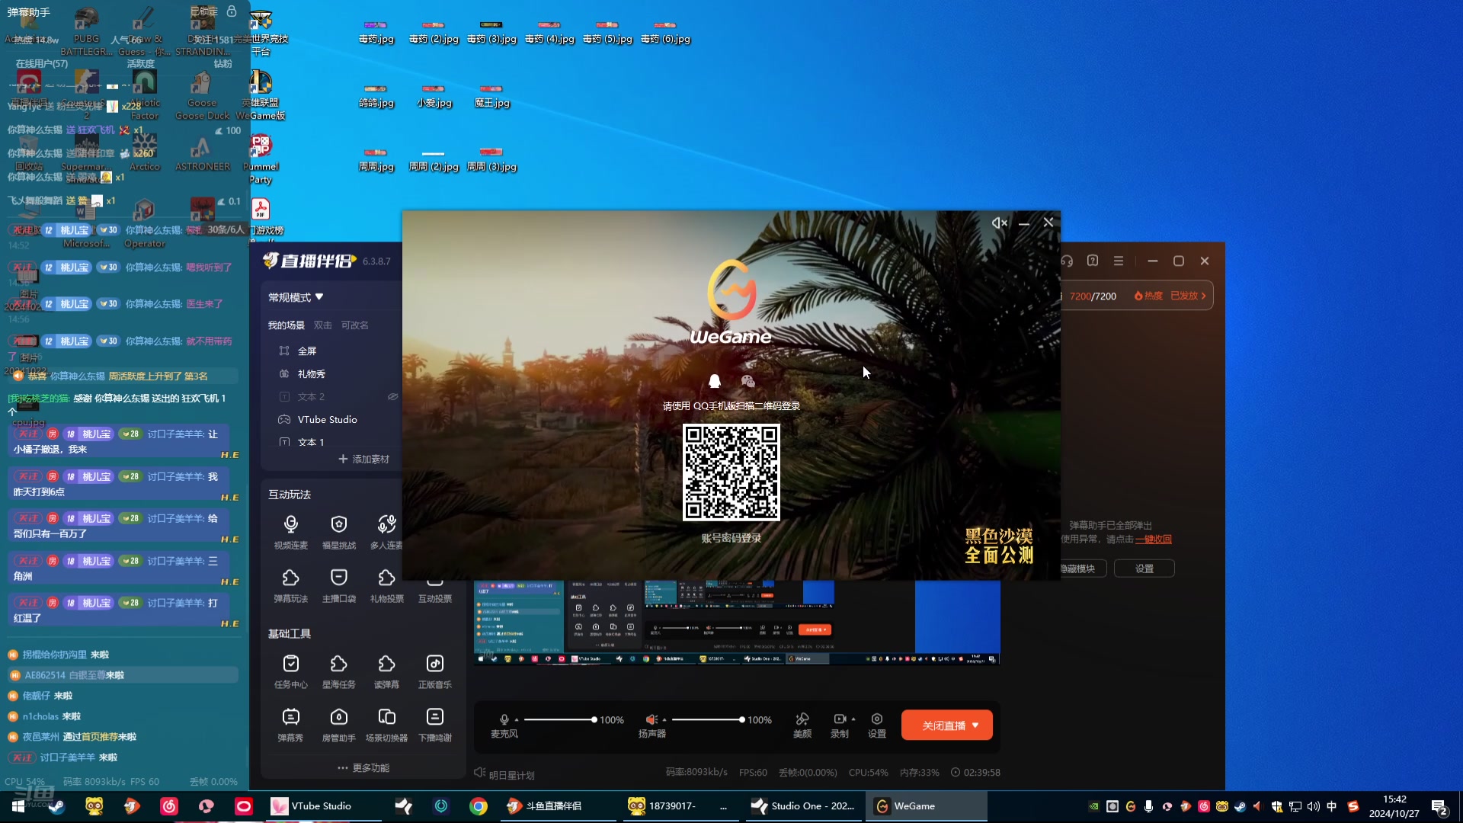Adjust speaker volume slider
Viewport: 1463px width, 823px height.
click(707, 719)
